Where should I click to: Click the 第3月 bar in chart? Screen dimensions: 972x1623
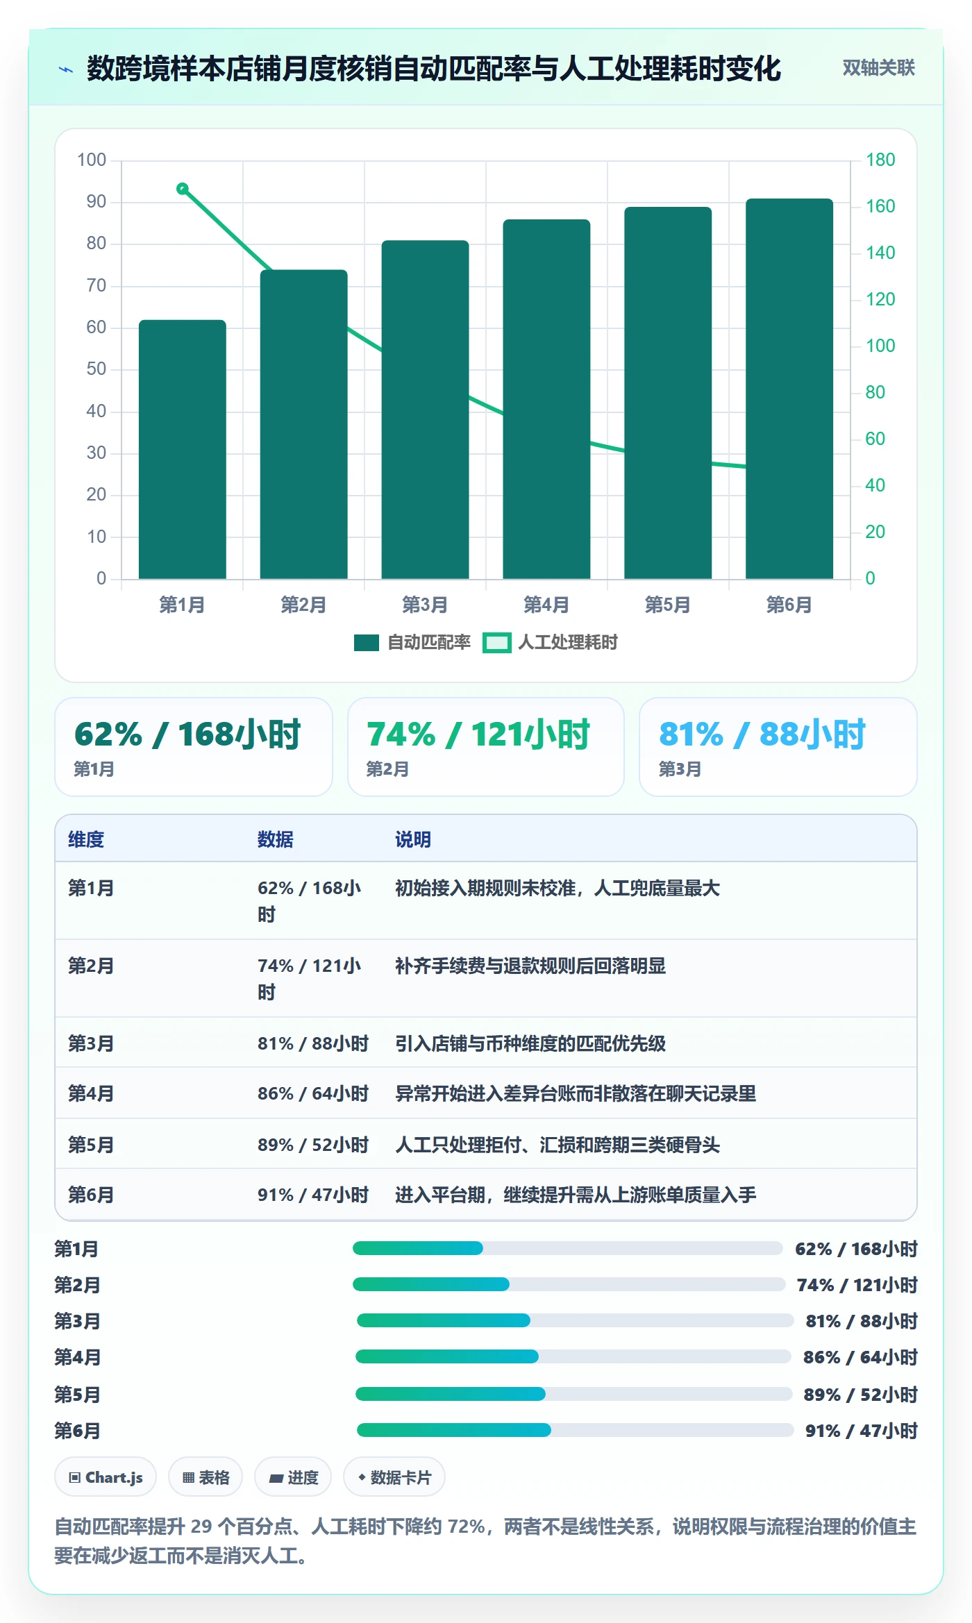pos(426,410)
